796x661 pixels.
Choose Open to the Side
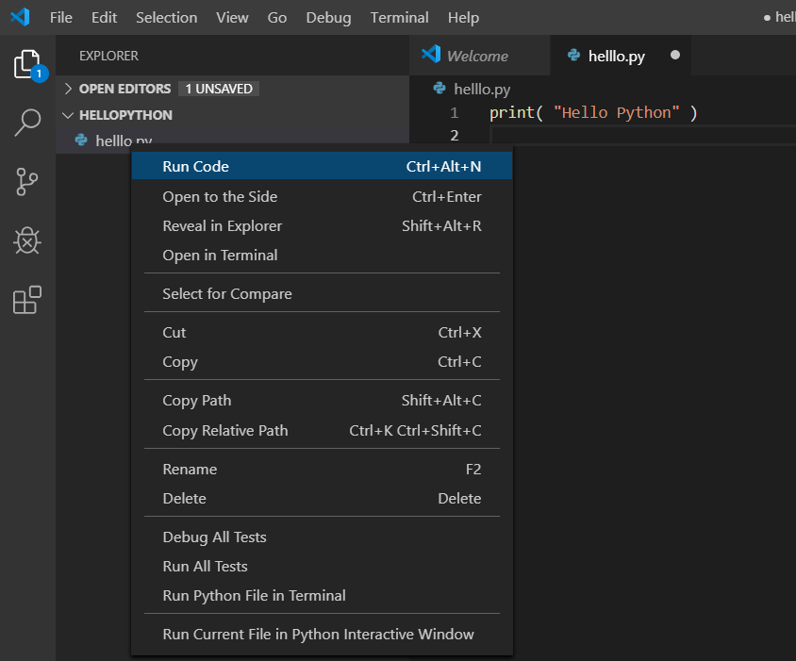coord(322,196)
